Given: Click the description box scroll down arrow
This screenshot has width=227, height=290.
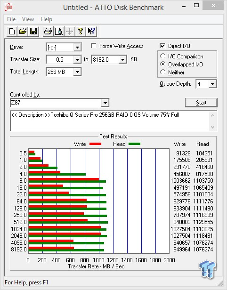Looking at the screenshot, I should pyautogui.click(x=212, y=127).
